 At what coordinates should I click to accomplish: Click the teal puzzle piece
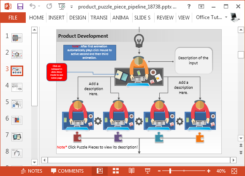[159, 137]
